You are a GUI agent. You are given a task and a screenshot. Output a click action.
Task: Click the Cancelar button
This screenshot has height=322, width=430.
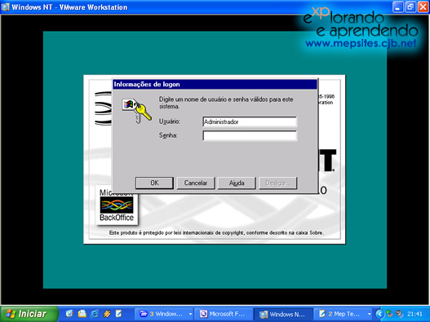coord(196,183)
